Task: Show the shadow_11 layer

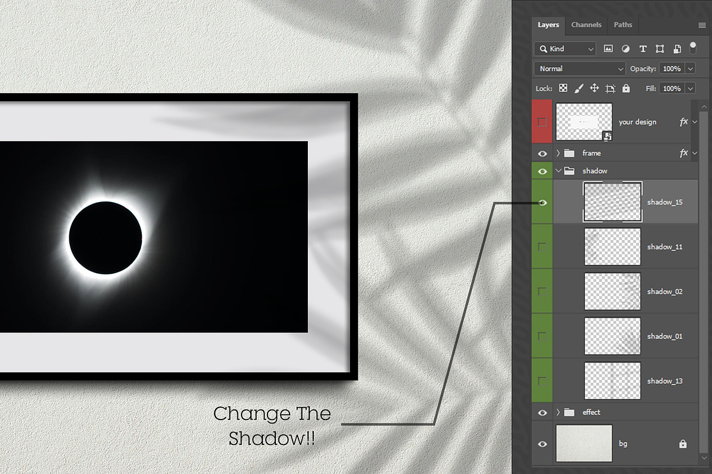Action: (542, 246)
